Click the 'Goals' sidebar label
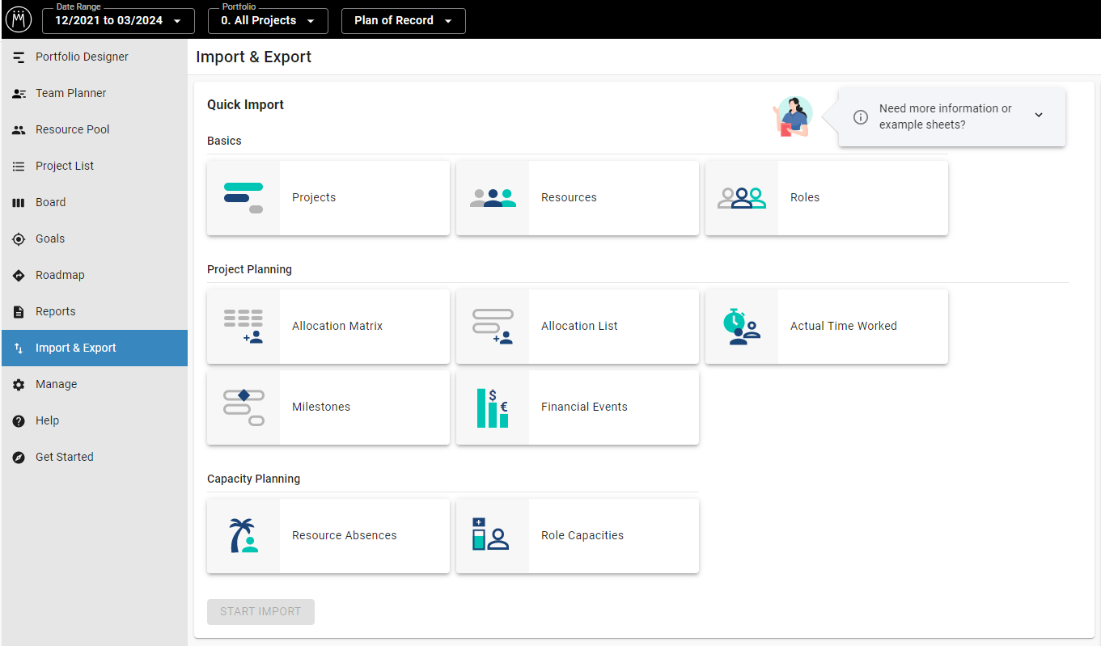This screenshot has width=1101, height=646. click(x=50, y=239)
